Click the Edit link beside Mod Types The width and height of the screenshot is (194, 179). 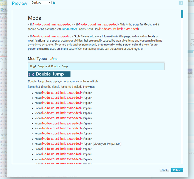click(55, 59)
